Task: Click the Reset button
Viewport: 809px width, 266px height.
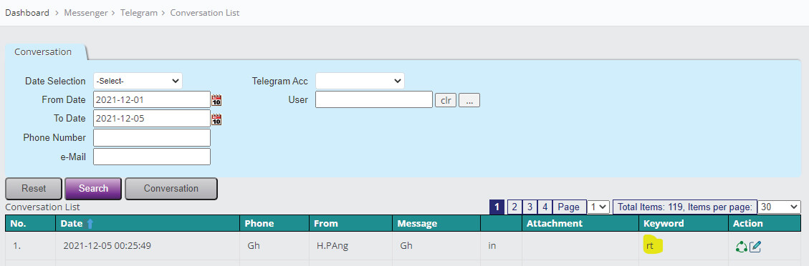Action: click(34, 188)
